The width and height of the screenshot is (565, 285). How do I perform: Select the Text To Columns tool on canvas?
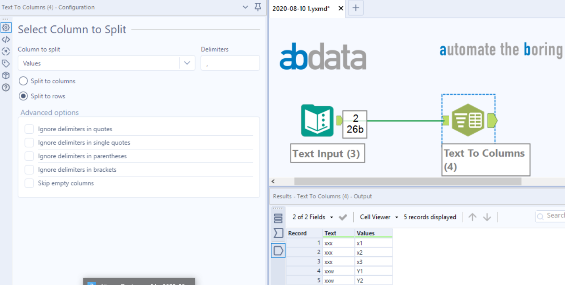click(x=468, y=120)
